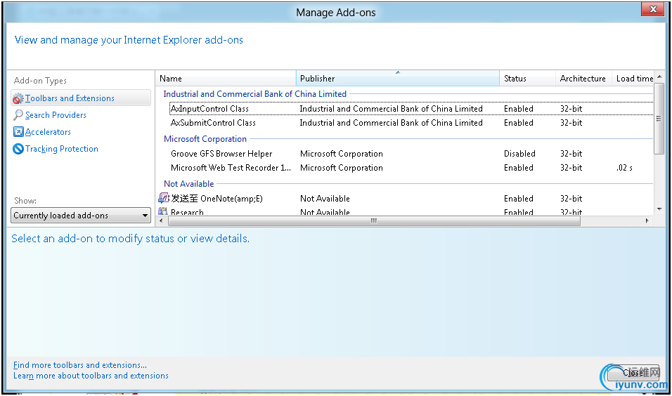This screenshot has height=396, width=672.
Task: Open Find more toolbars and extensions link
Action: (80, 365)
